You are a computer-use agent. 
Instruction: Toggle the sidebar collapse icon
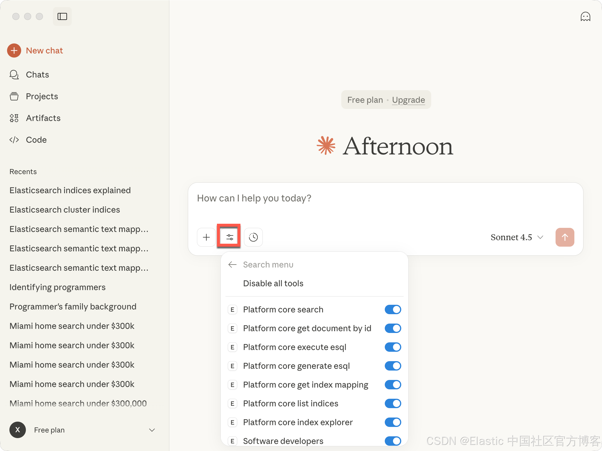click(62, 16)
